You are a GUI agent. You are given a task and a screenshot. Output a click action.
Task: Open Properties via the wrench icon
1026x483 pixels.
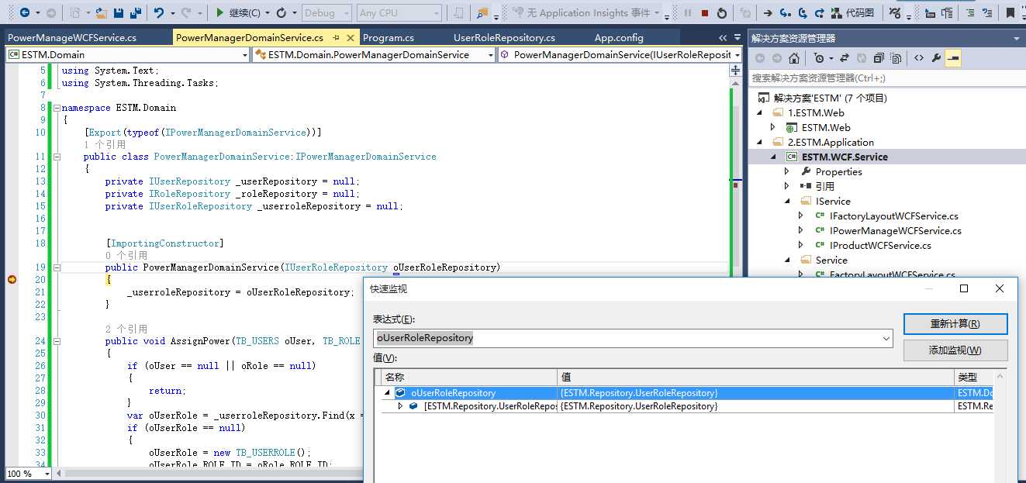936,58
